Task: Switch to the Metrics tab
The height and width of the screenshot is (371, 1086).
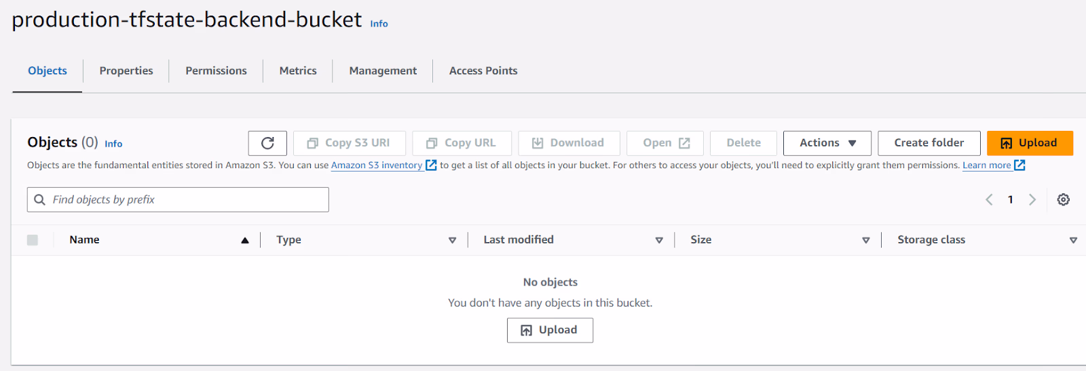Action: coord(298,71)
